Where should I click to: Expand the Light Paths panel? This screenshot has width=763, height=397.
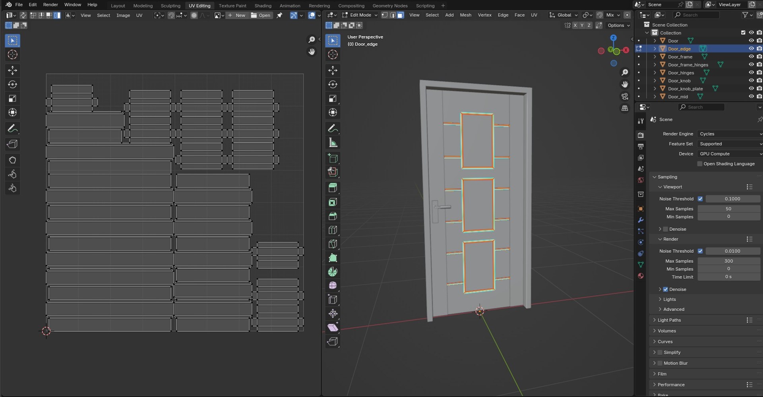[669, 320]
